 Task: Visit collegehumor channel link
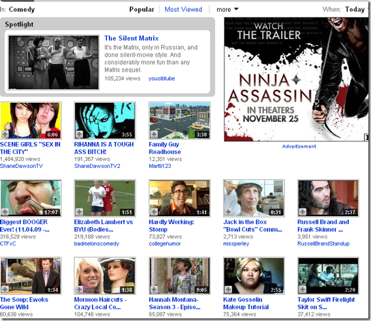click(x=165, y=244)
